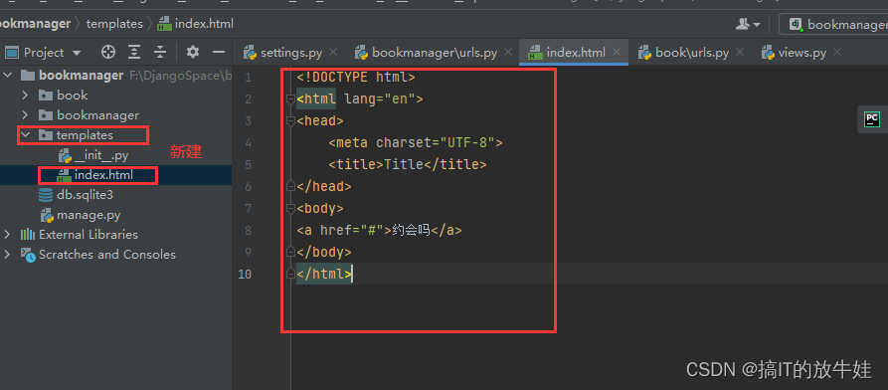Open the bookmanager run configuration selector
Screen dimensions: 888x390
(x=833, y=24)
